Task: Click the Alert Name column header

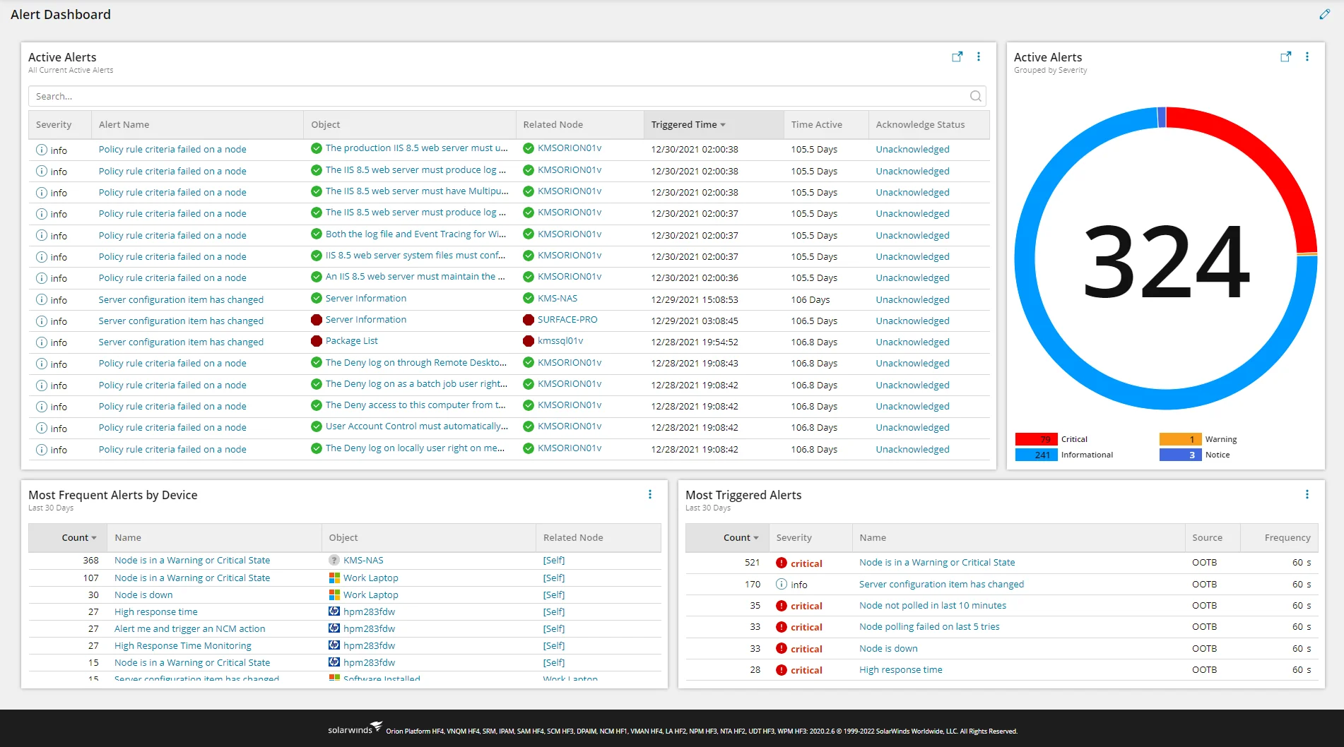Action: [x=124, y=125]
